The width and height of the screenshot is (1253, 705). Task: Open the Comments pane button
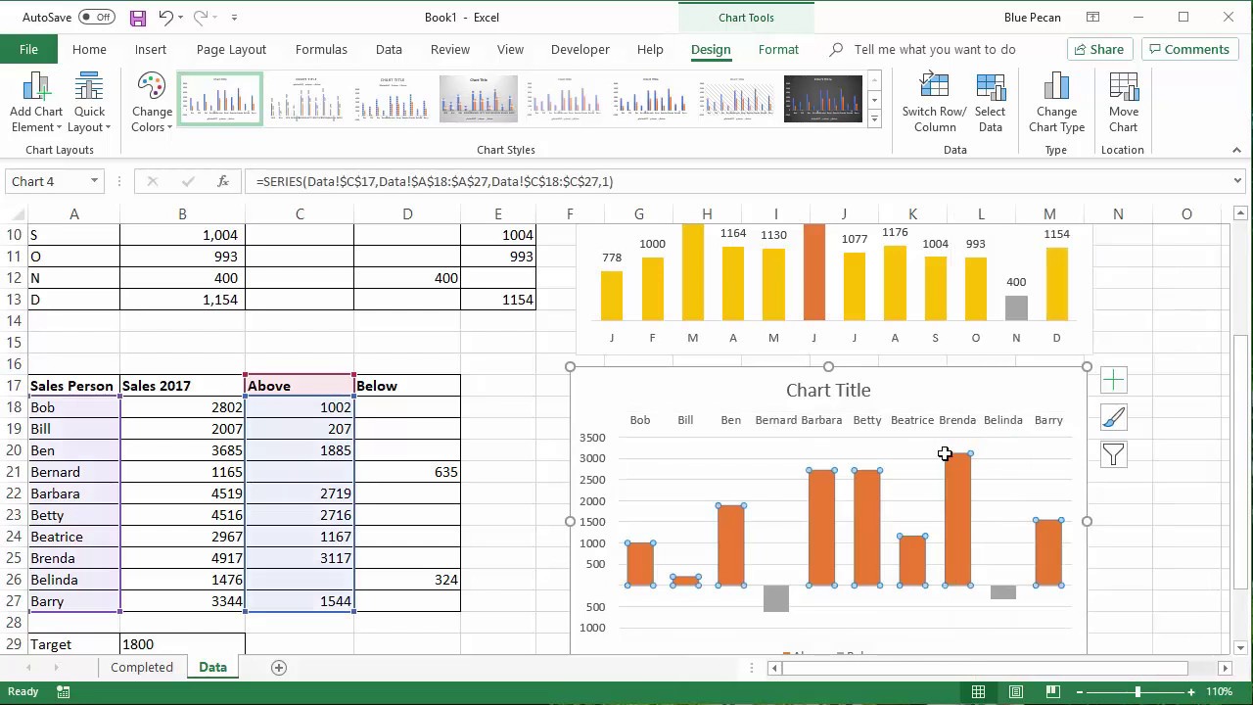pos(1190,49)
